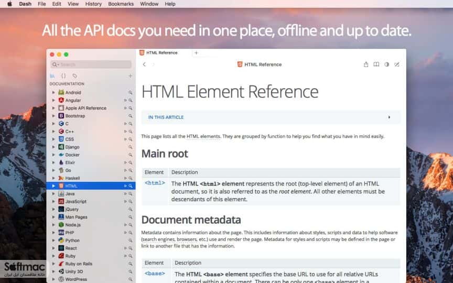Expand the IN THIS ARTICLE section arrow
Image resolution: width=453 pixels, height=283 pixels.
coord(389,117)
